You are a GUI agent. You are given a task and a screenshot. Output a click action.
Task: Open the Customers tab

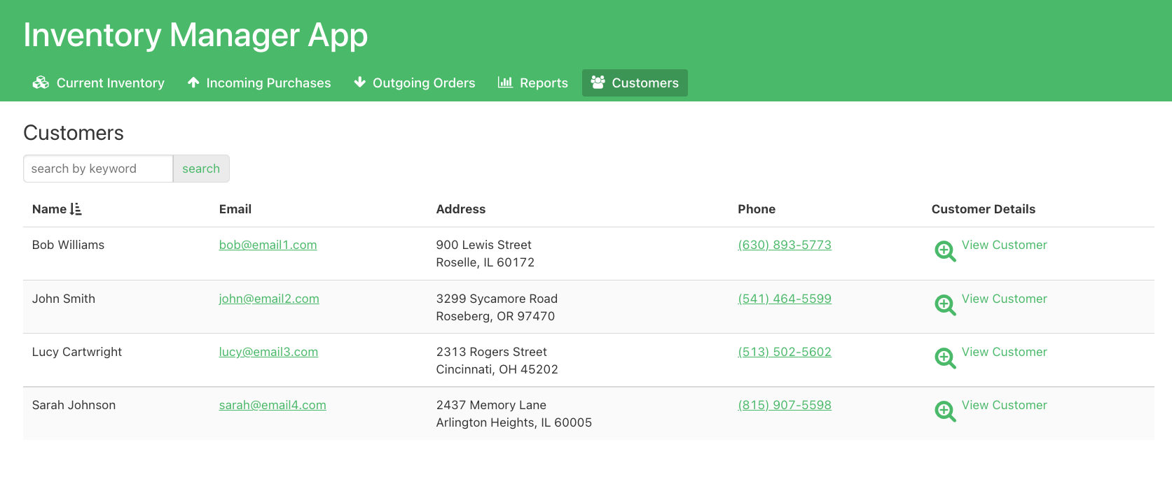point(635,83)
